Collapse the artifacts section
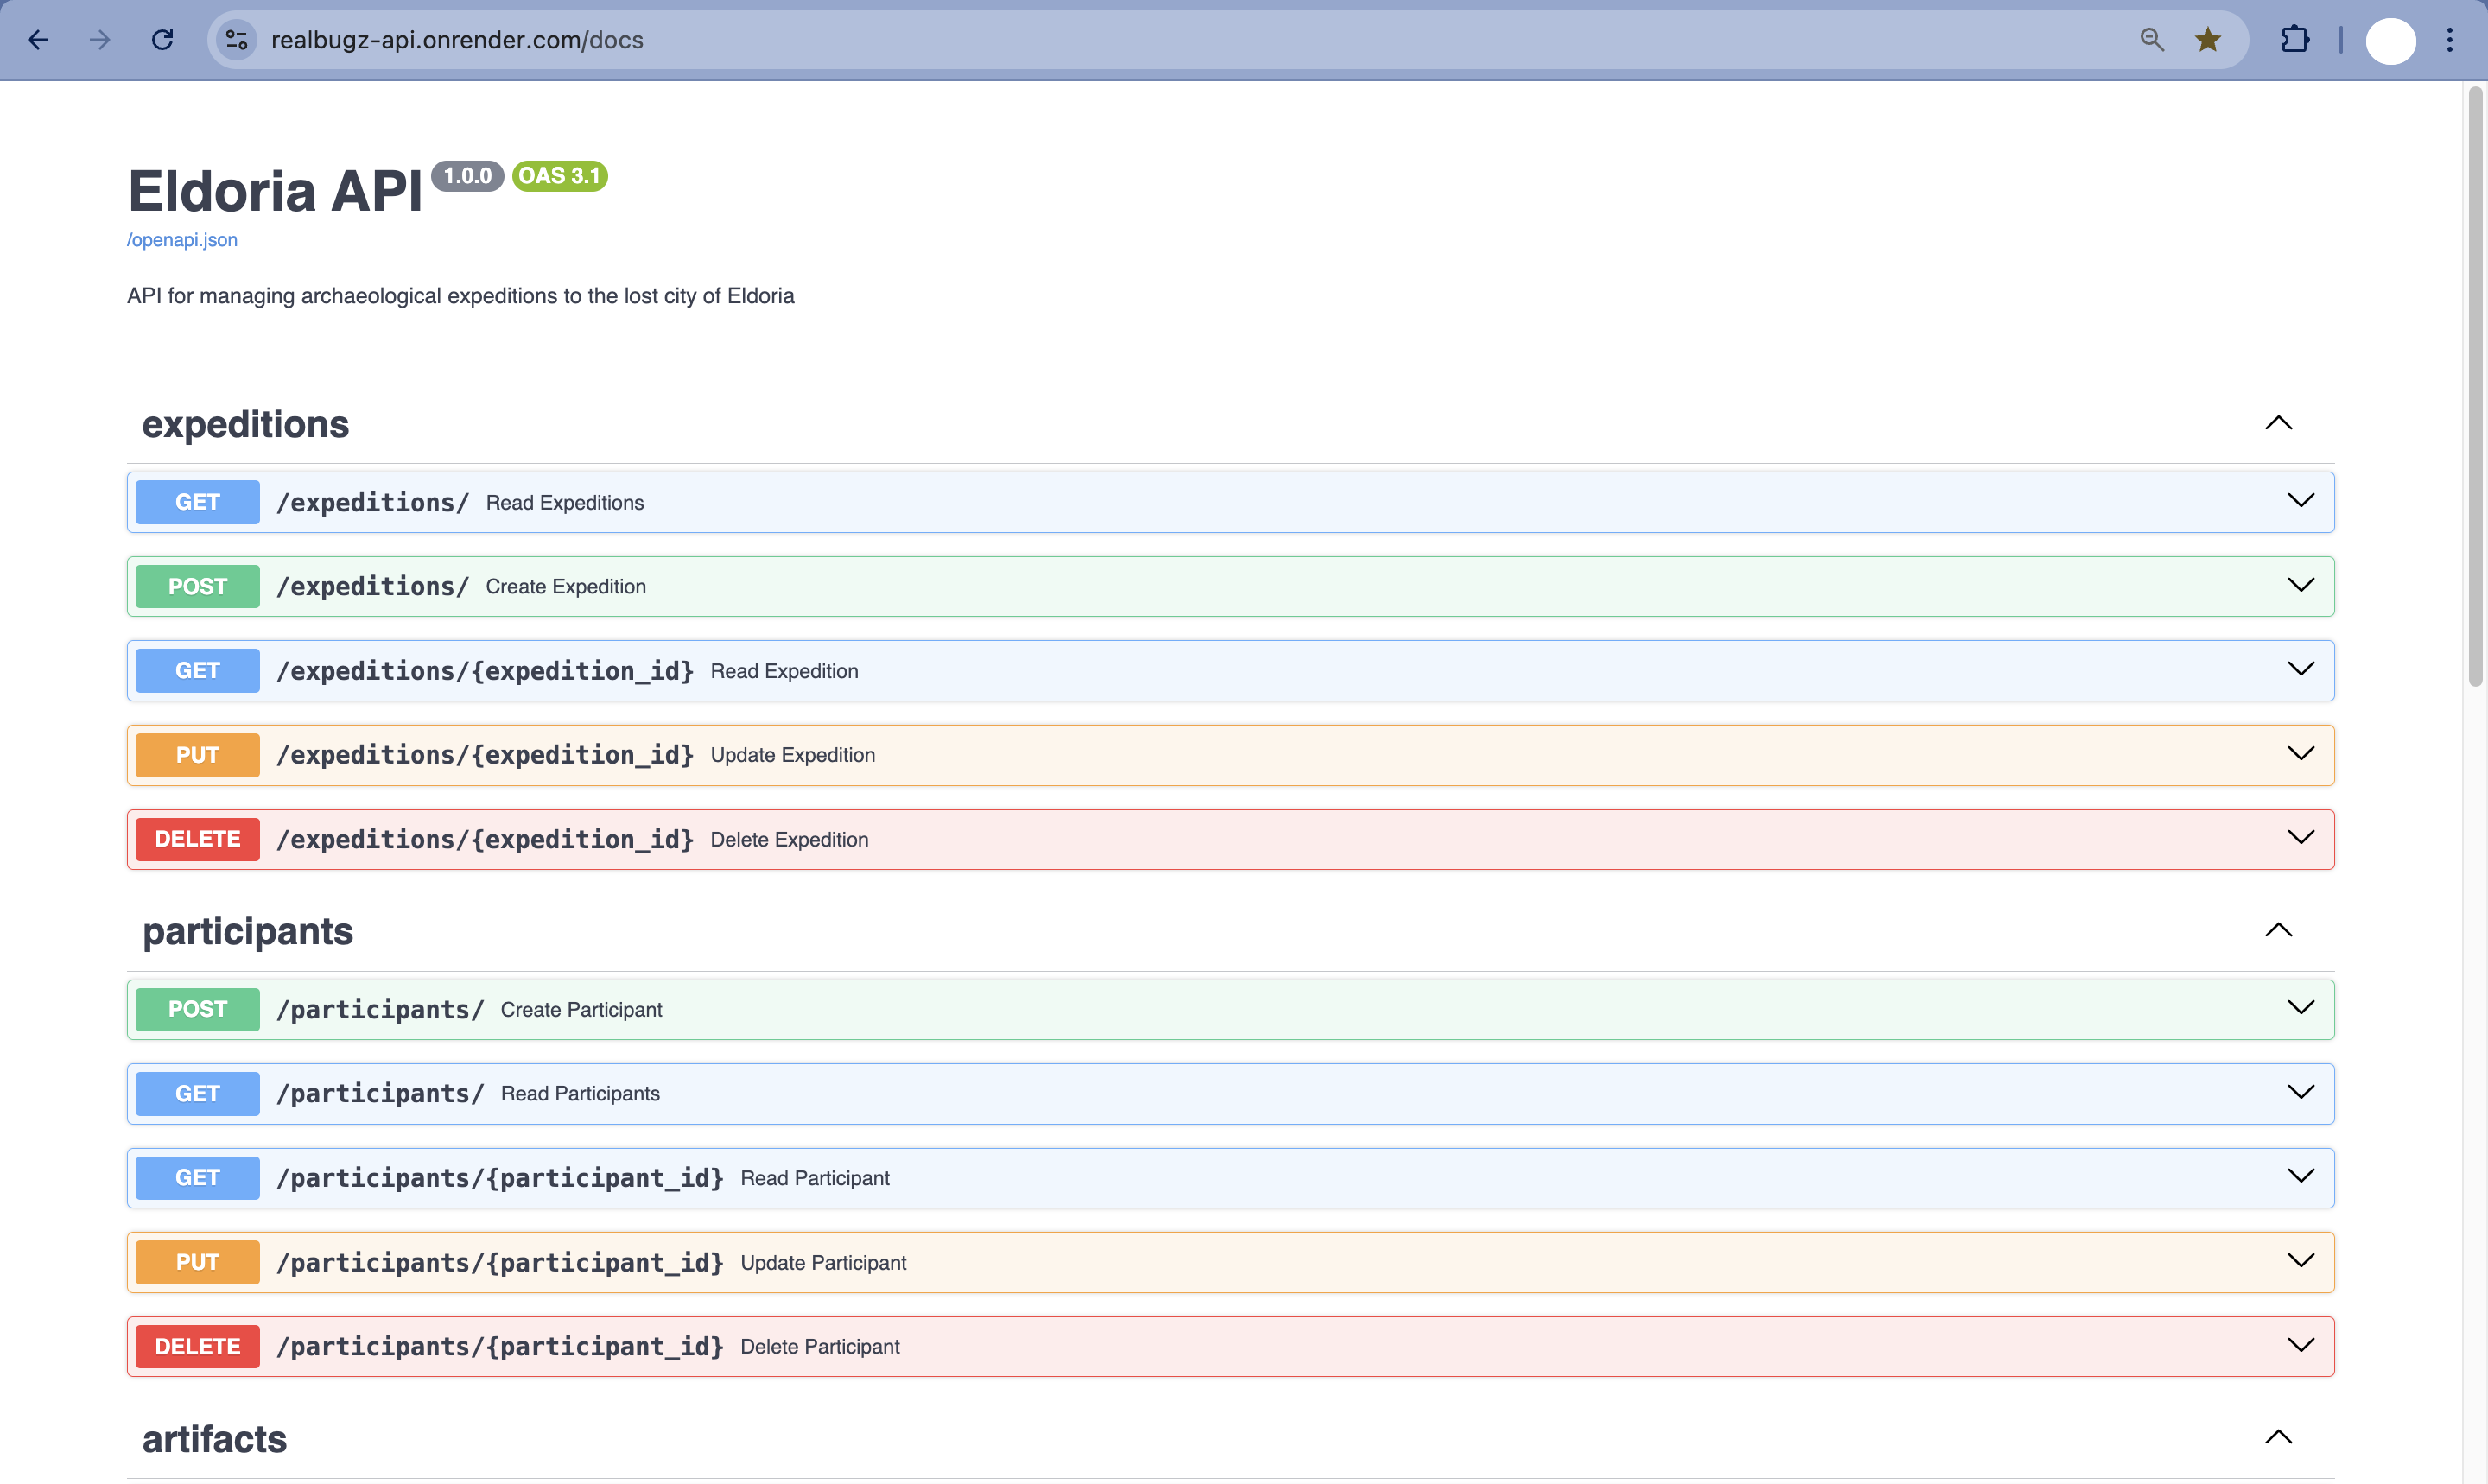 pyautogui.click(x=2278, y=1437)
